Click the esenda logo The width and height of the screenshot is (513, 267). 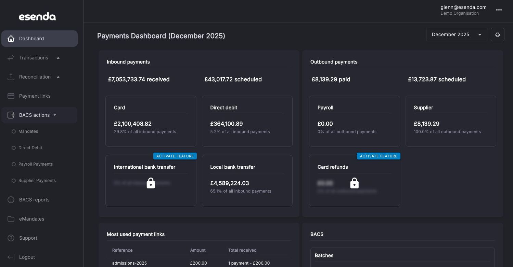[x=37, y=17]
